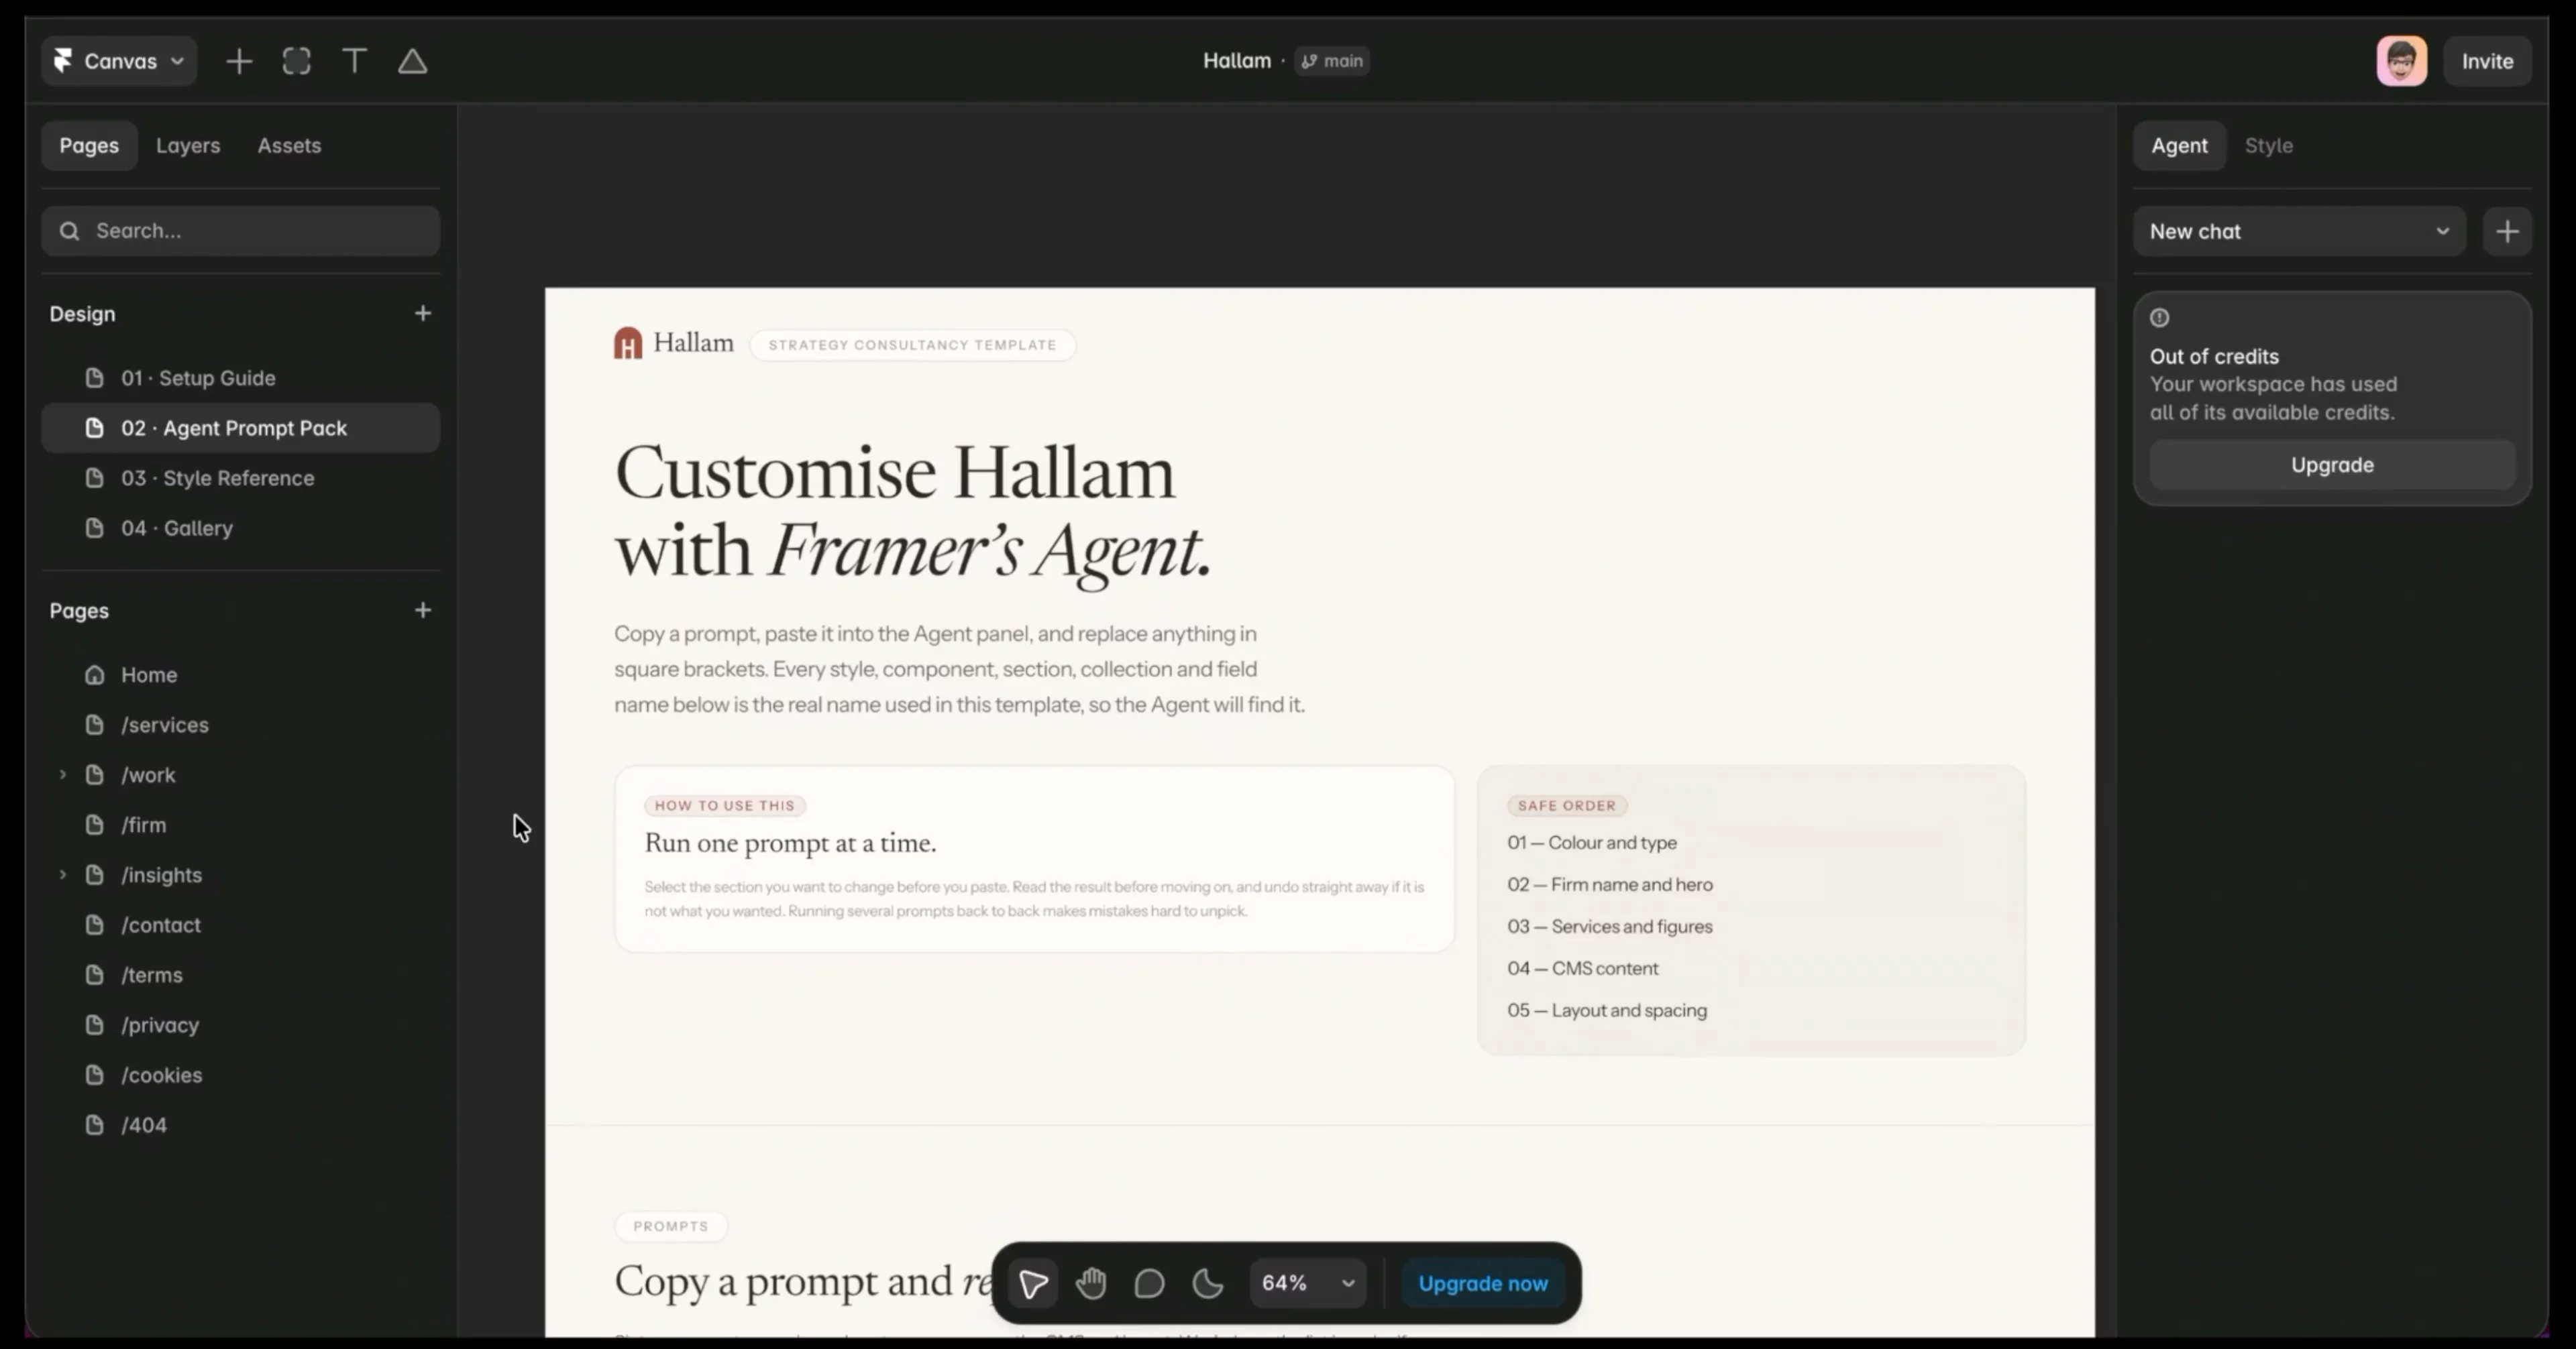
Task: Toggle dark mode moon icon
Action: point(1208,1283)
